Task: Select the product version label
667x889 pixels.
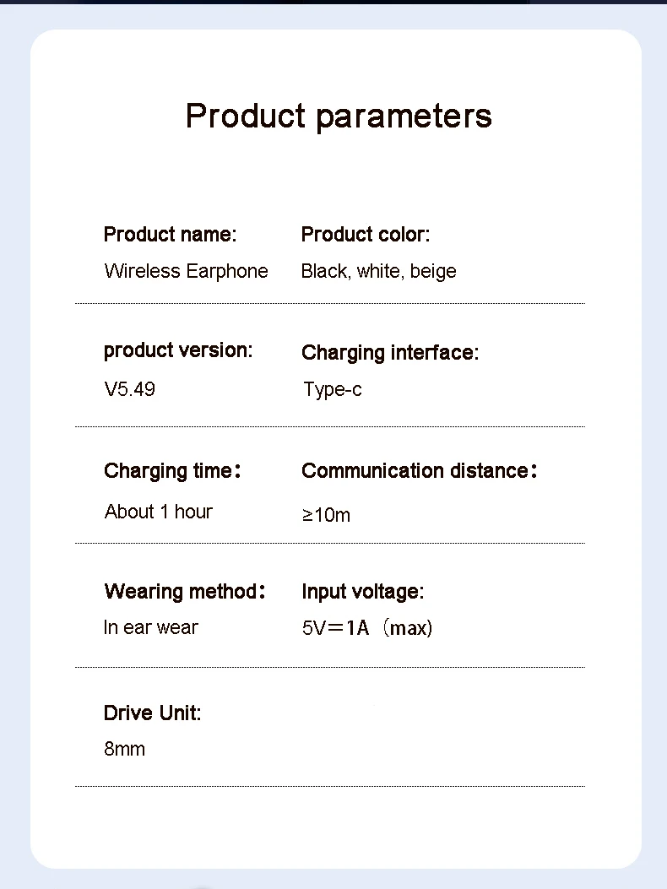Action: pyautogui.click(x=178, y=351)
